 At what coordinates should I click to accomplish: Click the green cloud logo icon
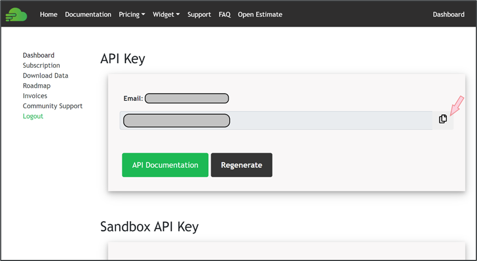pos(16,15)
